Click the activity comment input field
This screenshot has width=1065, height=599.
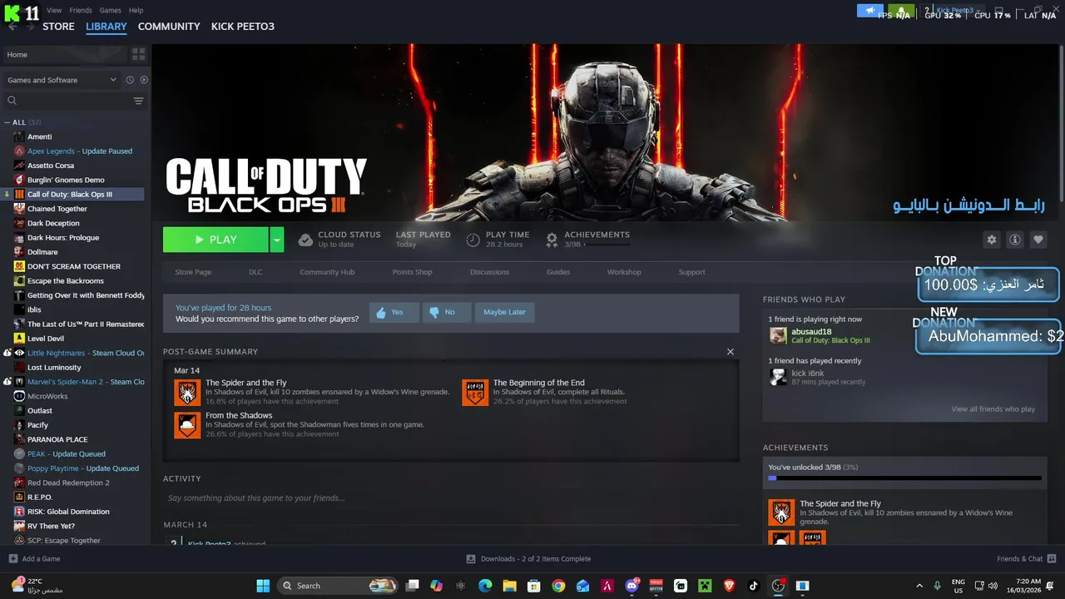pyautogui.click(x=450, y=498)
